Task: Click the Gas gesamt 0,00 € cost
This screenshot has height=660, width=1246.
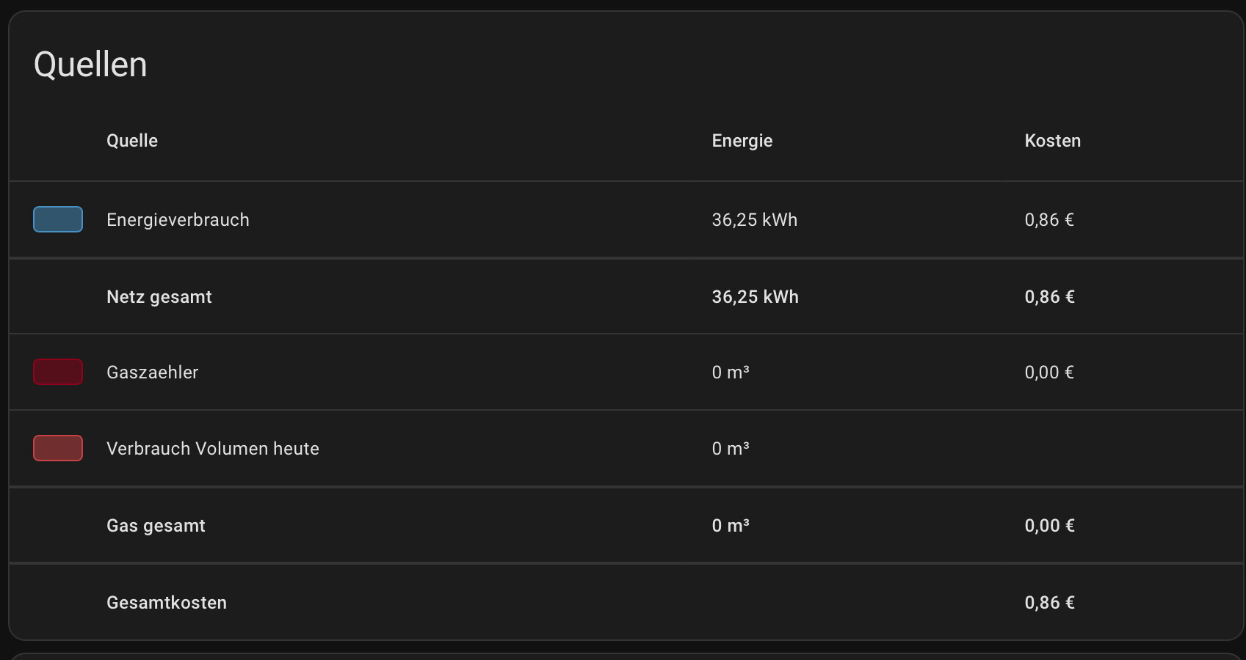Action: coord(1050,526)
